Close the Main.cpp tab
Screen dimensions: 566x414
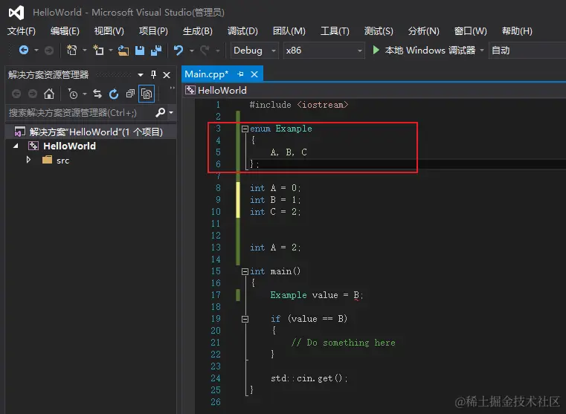pos(254,74)
